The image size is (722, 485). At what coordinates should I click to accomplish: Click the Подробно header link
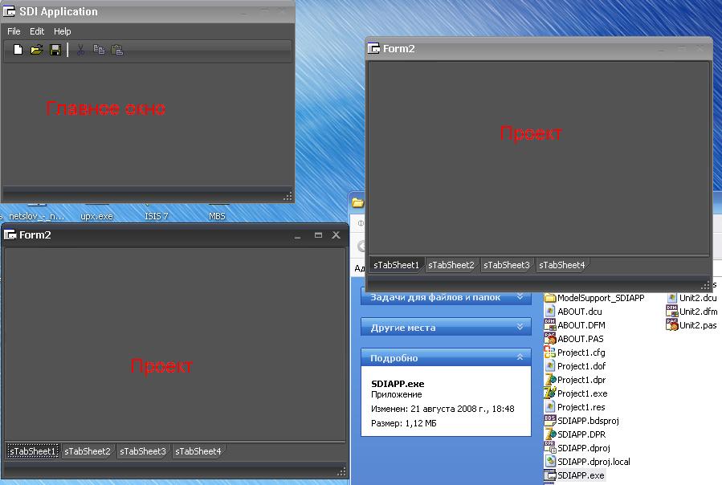pyautogui.click(x=394, y=358)
